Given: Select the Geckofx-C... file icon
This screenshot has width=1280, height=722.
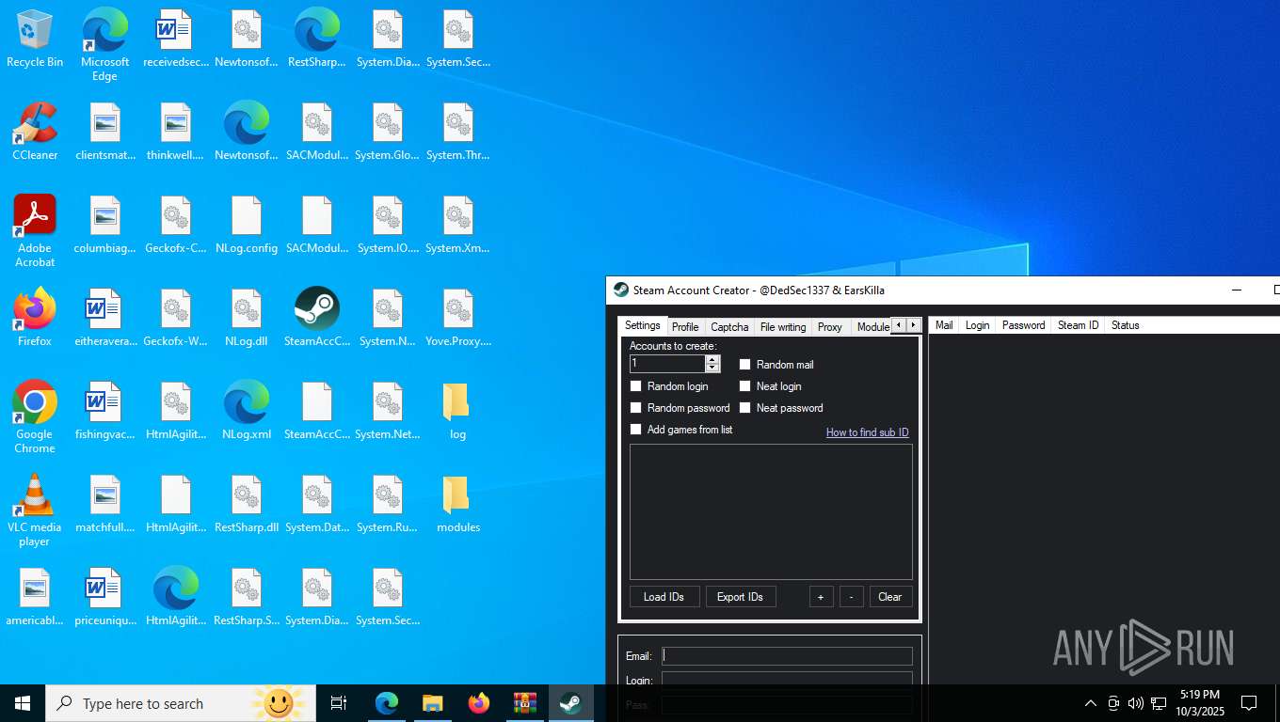Looking at the screenshot, I should pyautogui.click(x=176, y=225).
